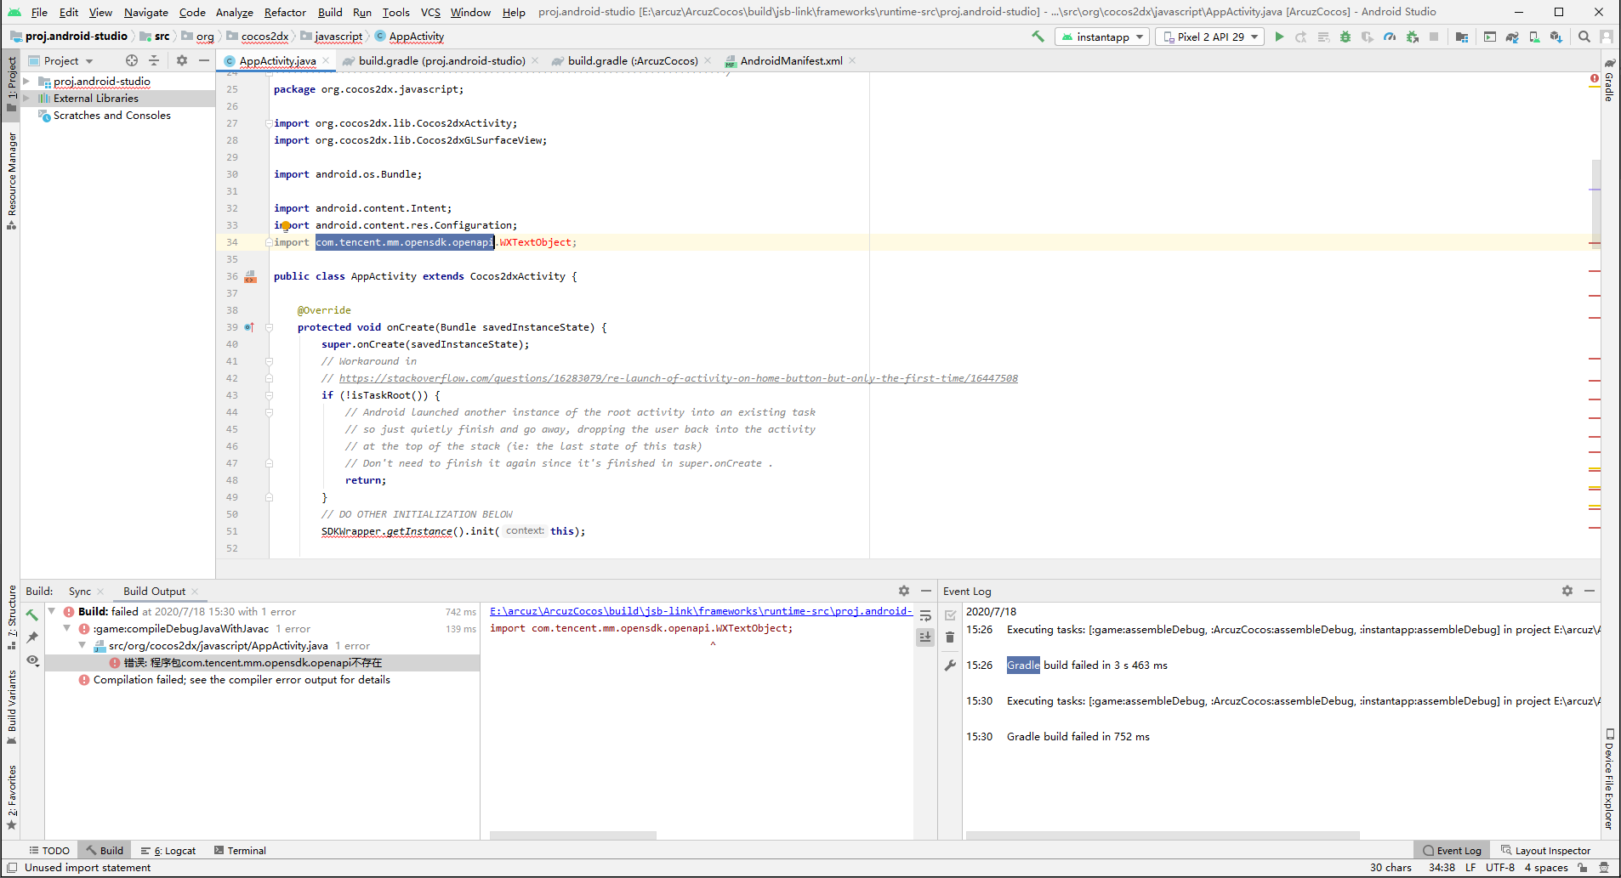This screenshot has width=1621, height=878.
Task: Open Search Everywhere magnifier
Action: tap(1584, 37)
